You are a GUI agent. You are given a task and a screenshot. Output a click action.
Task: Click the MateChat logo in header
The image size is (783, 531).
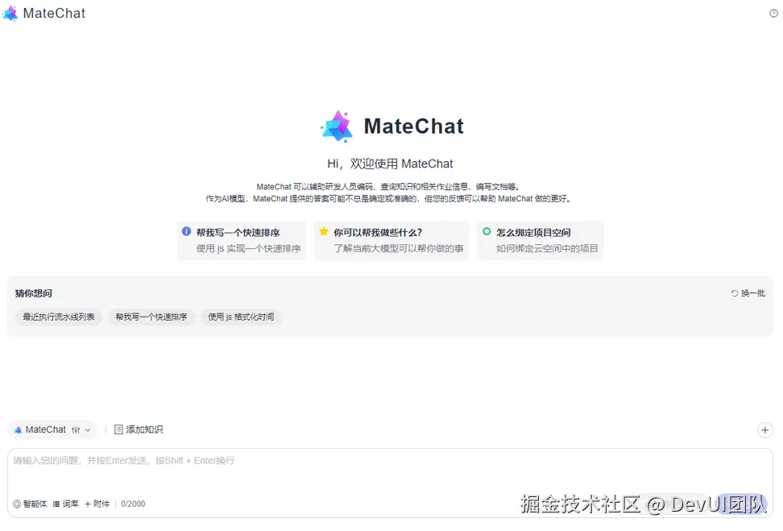10,14
